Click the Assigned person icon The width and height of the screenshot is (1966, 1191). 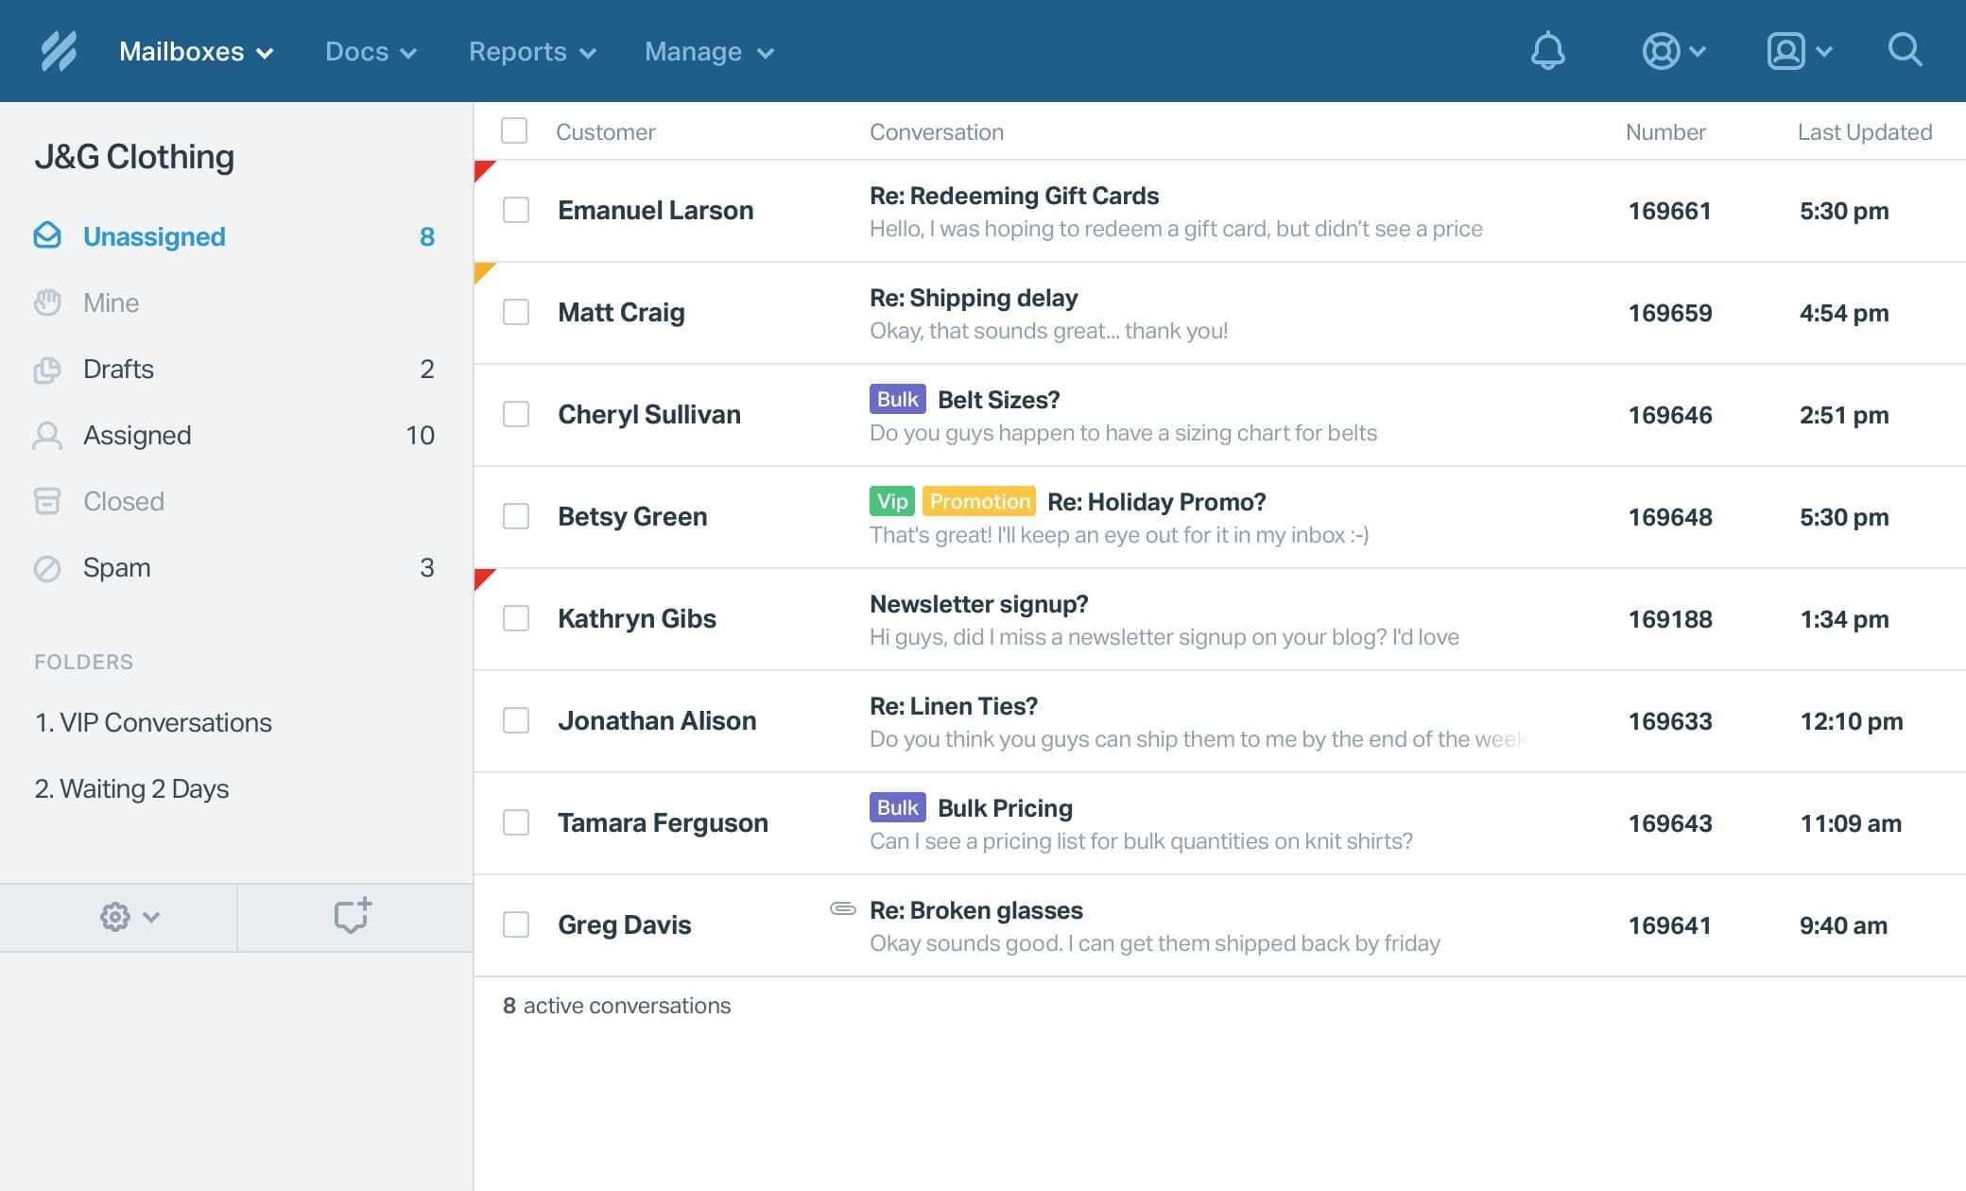[47, 436]
